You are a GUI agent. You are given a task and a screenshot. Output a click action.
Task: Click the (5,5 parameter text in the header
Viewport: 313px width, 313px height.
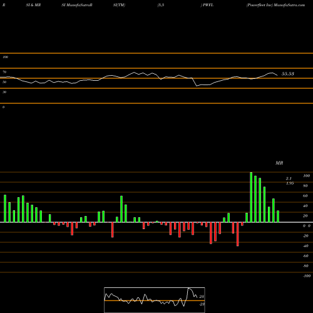coord(161,5)
